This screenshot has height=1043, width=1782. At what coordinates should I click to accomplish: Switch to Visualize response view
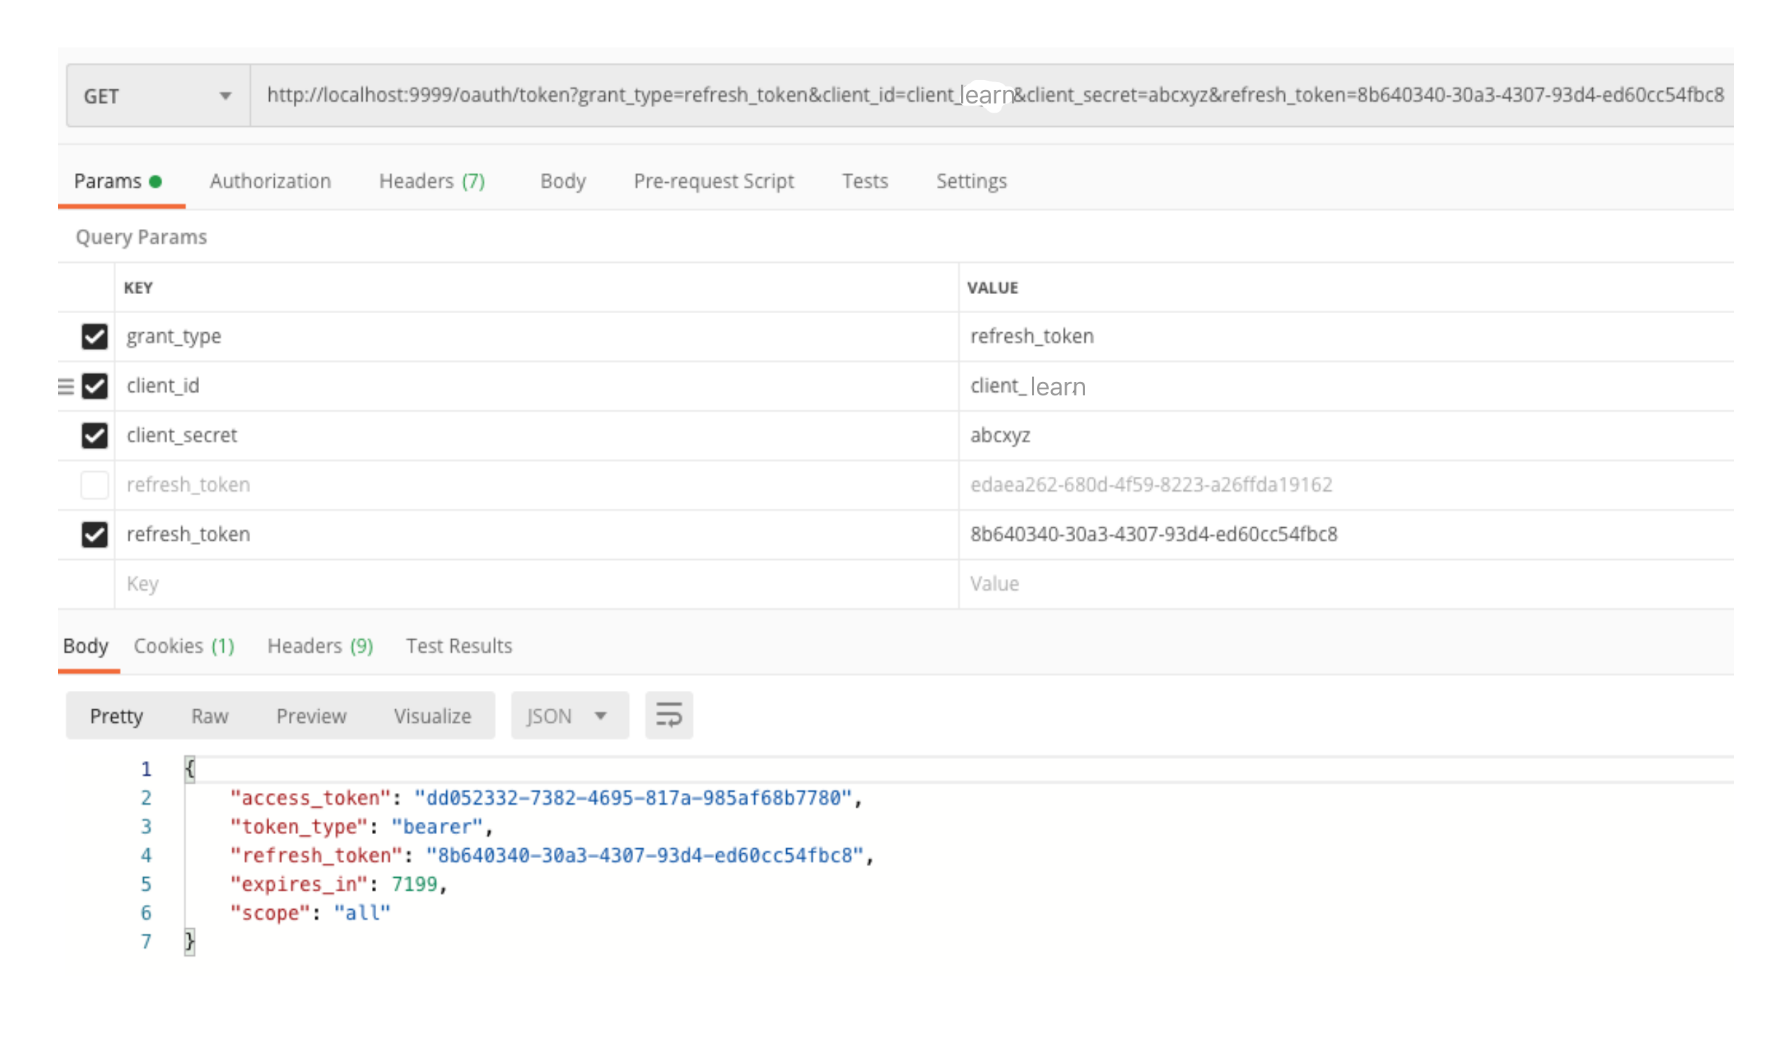click(432, 716)
